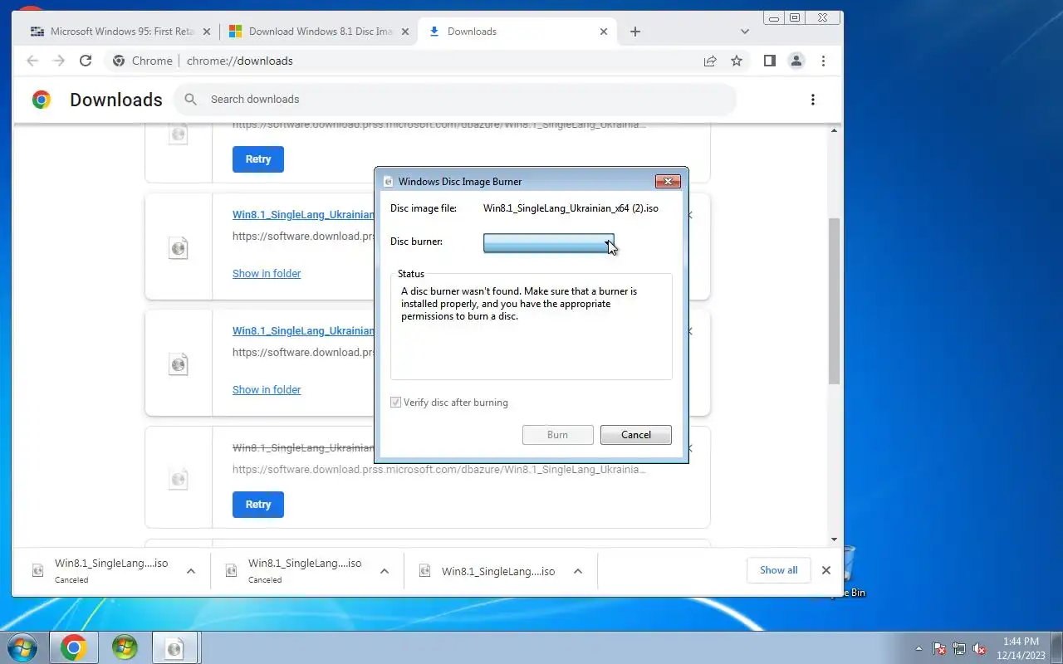The height and width of the screenshot is (664, 1063).
Task: Click Windows flag icon in taskbar
Action: tap(125, 647)
